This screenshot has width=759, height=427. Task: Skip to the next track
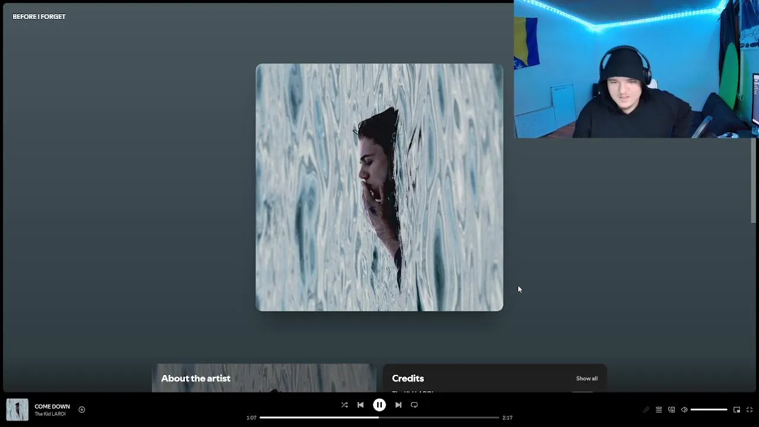pyautogui.click(x=398, y=405)
